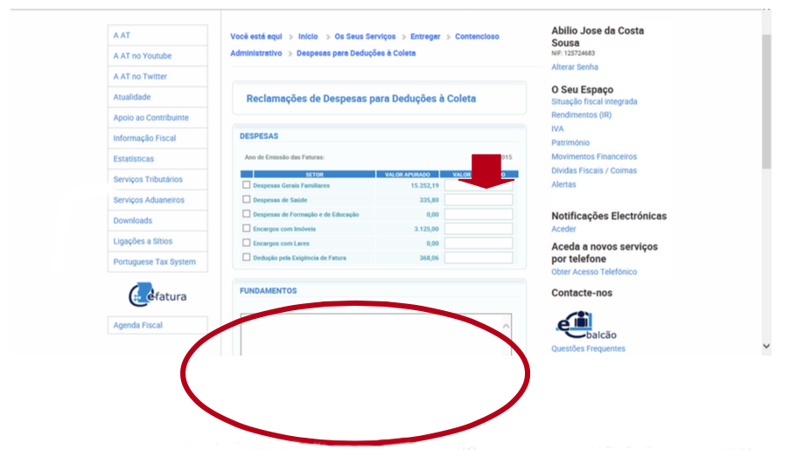
Task: Open the Serviços Tributários sidebar menu
Action: [148, 179]
